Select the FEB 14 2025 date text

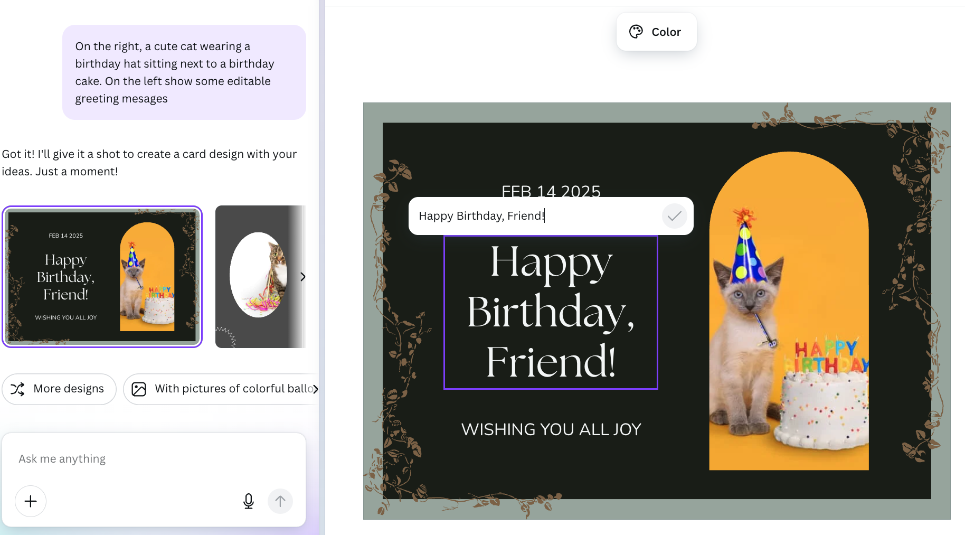coord(551,191)
